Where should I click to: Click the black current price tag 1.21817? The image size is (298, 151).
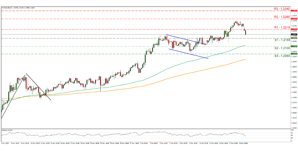tap(294, 34)
